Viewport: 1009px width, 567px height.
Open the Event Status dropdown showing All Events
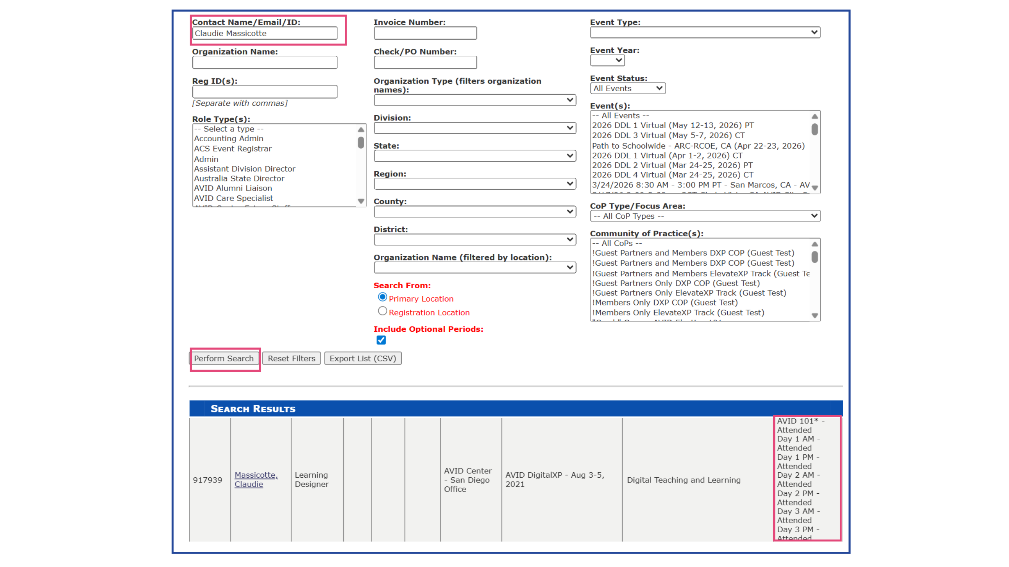[628, 89]
